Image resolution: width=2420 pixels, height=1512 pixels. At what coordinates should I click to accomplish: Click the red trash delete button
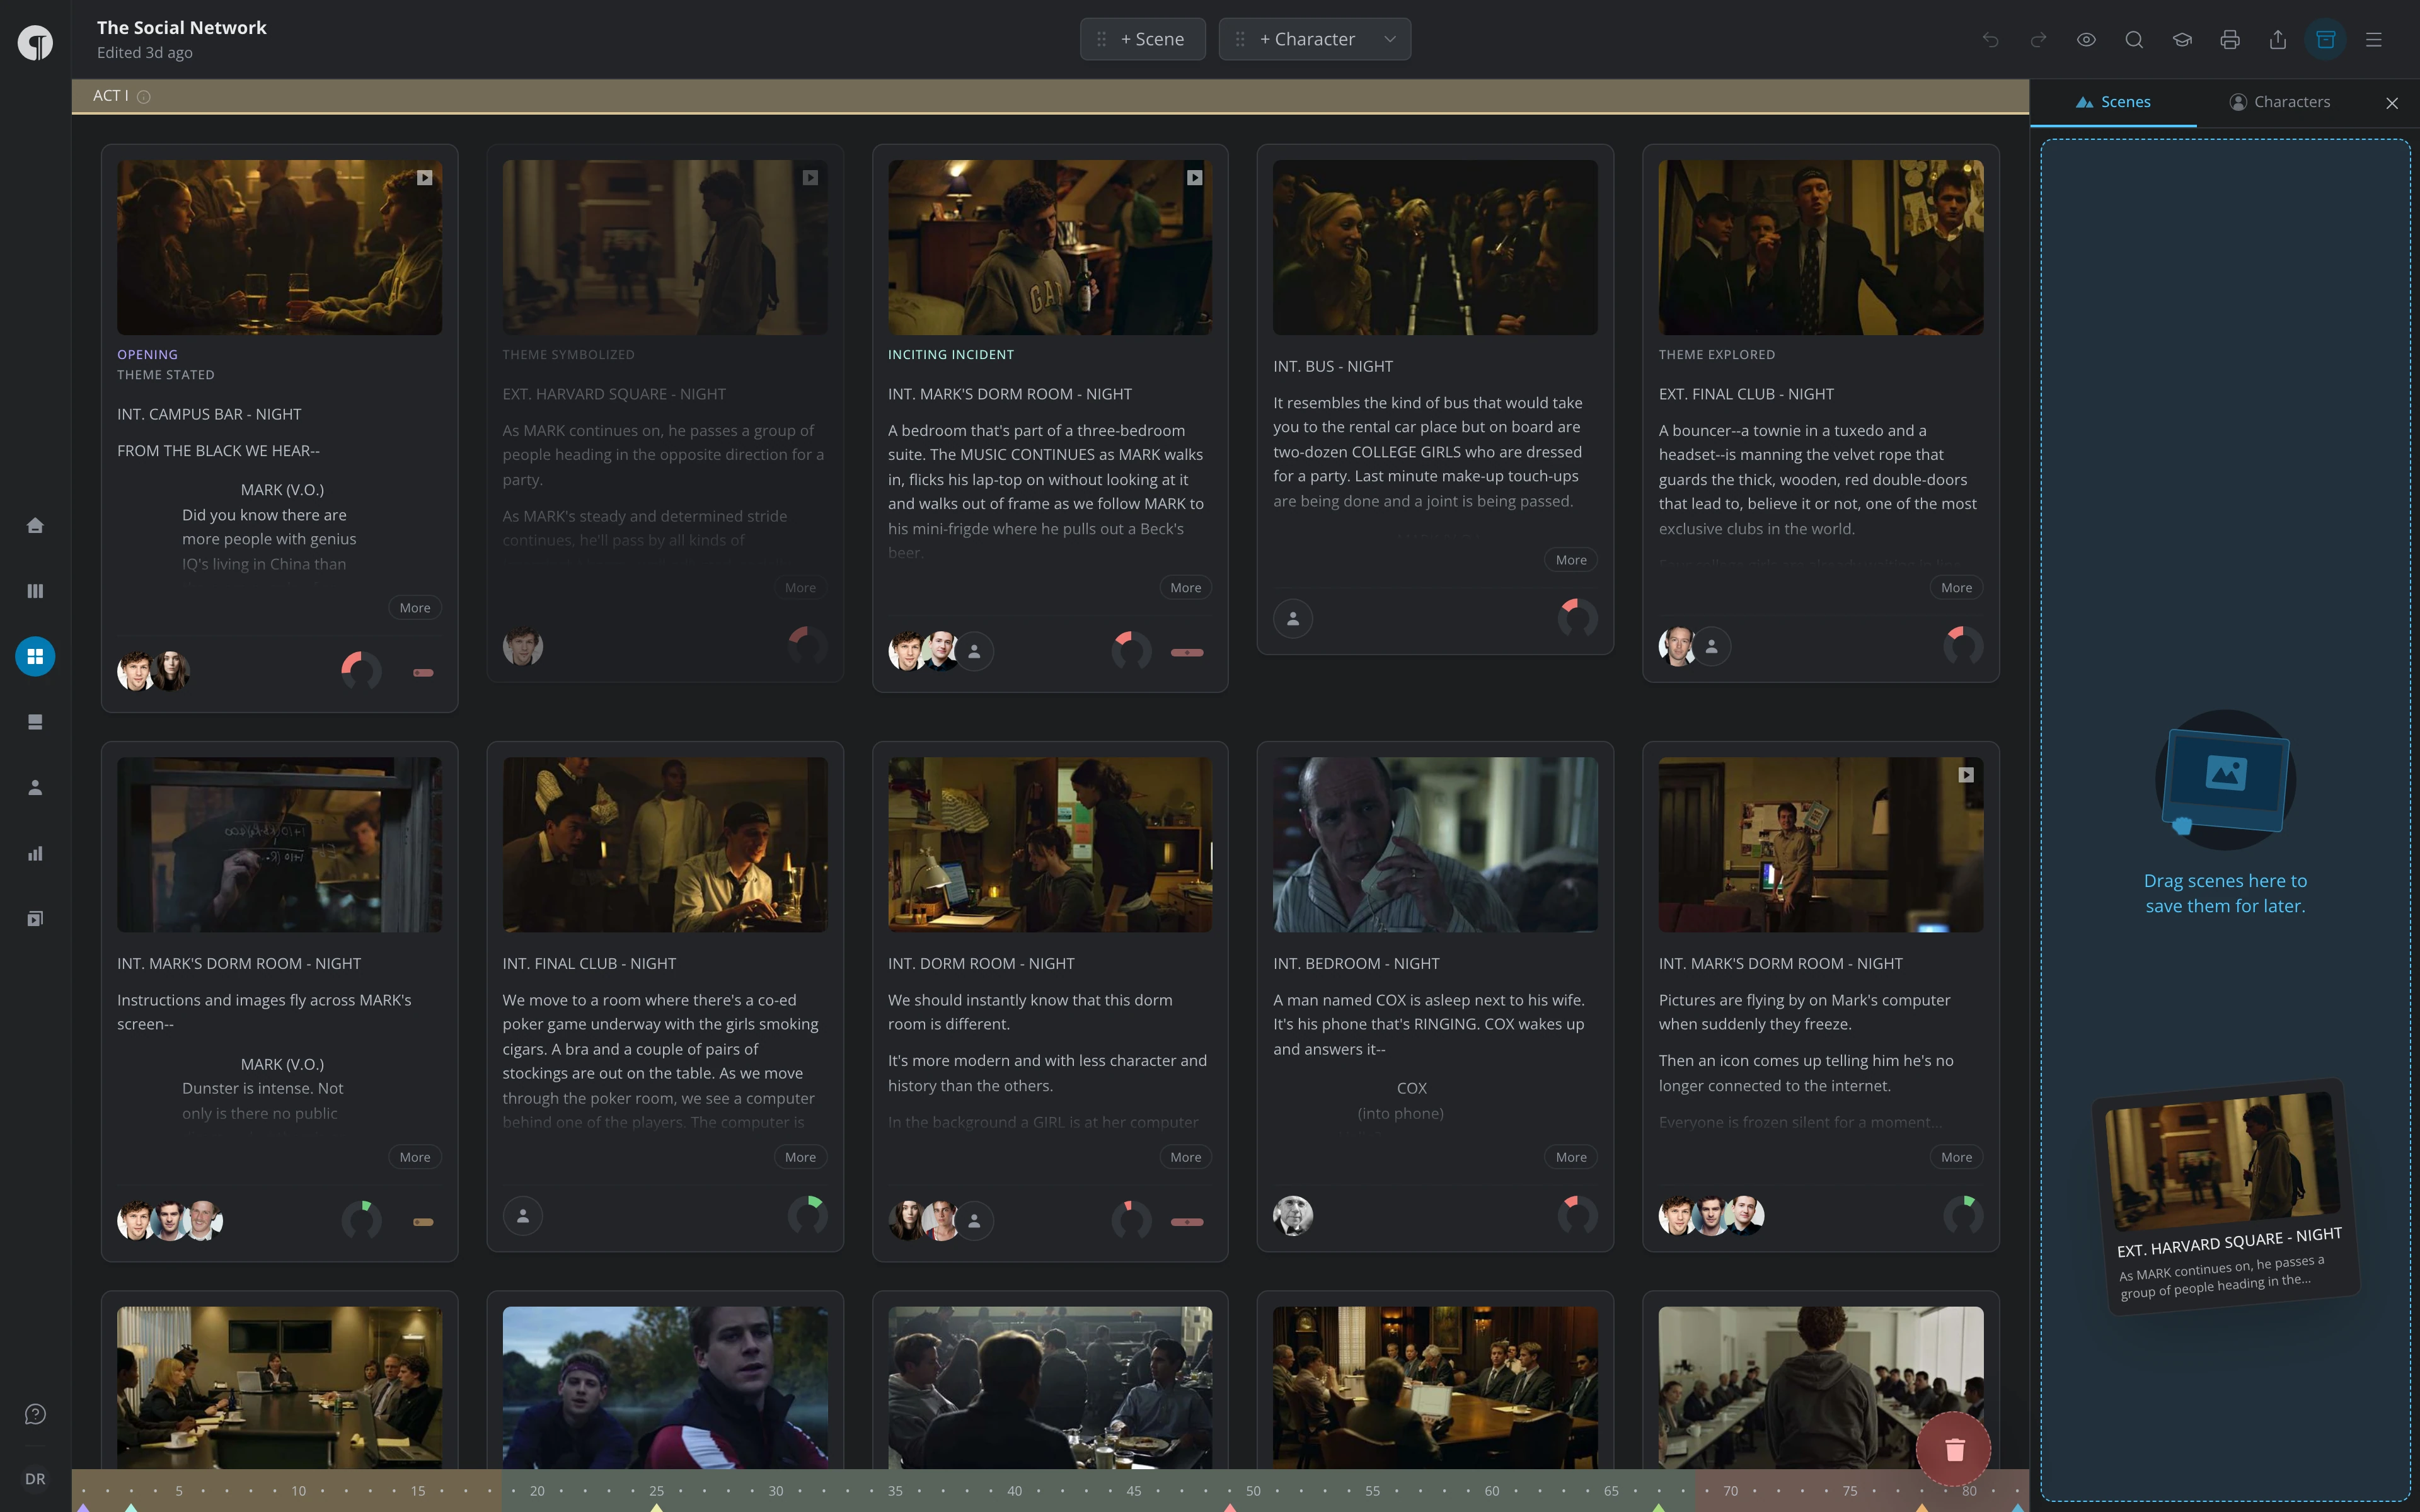[1954, 1449]
